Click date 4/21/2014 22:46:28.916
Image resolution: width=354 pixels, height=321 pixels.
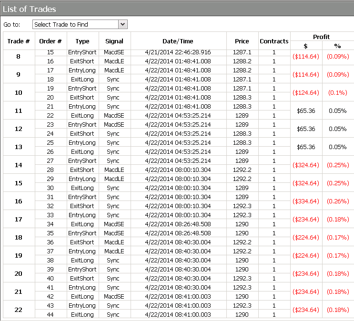coord(178,52)
